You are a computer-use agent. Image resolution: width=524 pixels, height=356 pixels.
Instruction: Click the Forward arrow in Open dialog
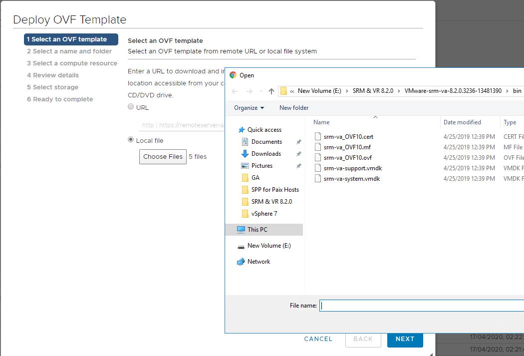tap(250, 91)
